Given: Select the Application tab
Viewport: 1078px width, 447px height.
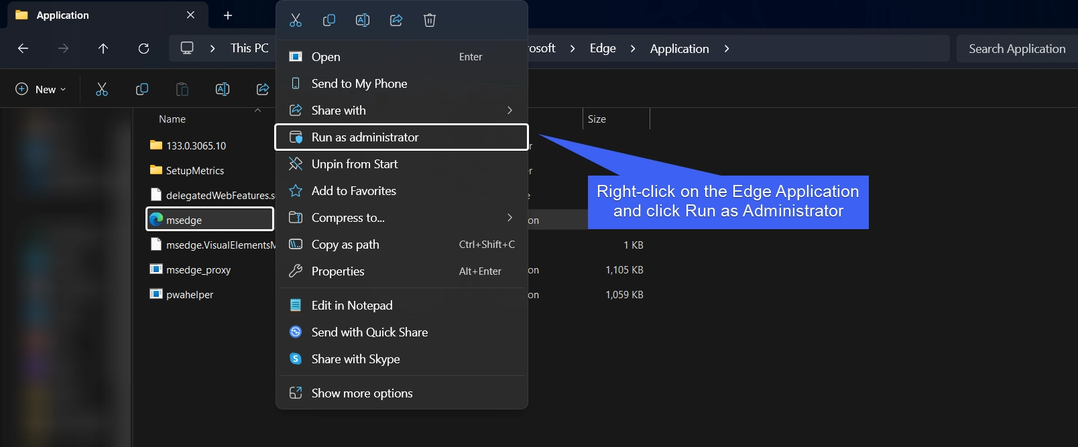Looking at the screenshot, I should click(107, 15).
